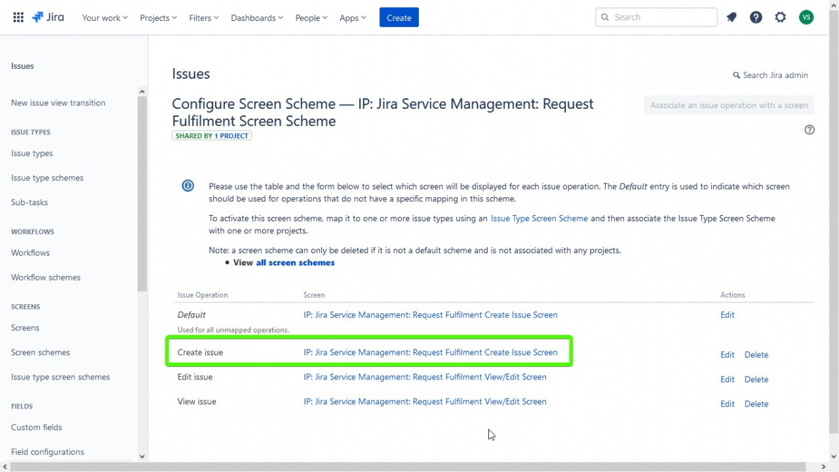Open Jira settings gear icon
This screenshot has height=472, width=839.
pos(780,18)
